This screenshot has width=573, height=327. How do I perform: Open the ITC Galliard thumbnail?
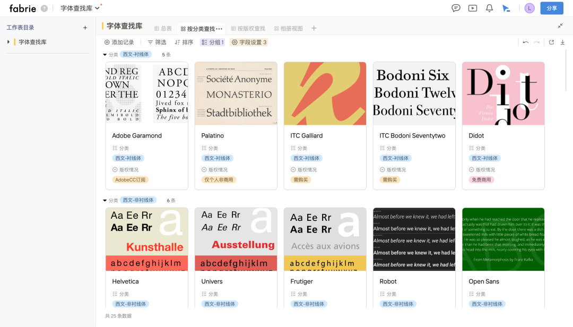[325, 93]
